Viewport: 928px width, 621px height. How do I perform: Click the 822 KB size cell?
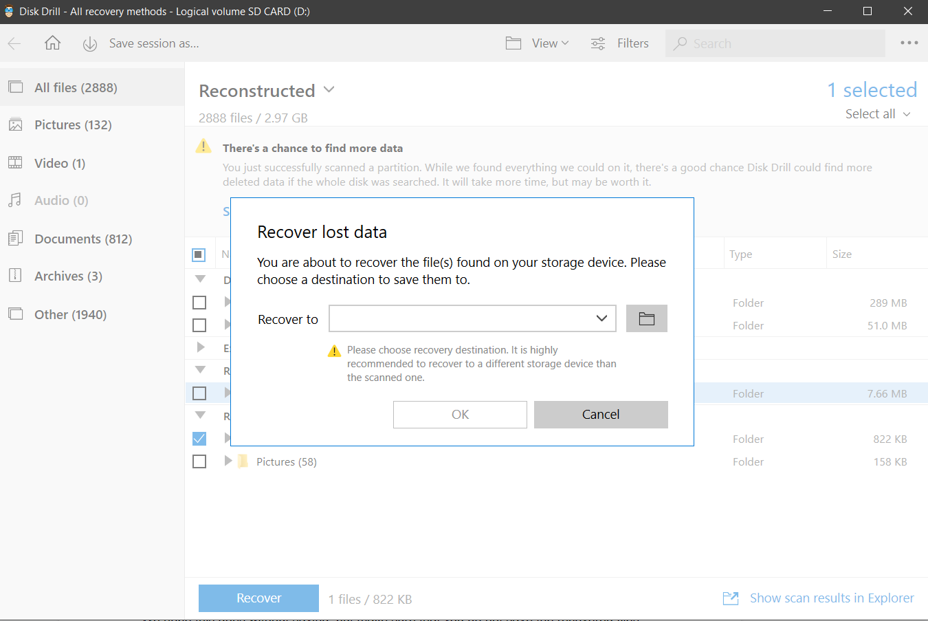[x=890, y=439]
